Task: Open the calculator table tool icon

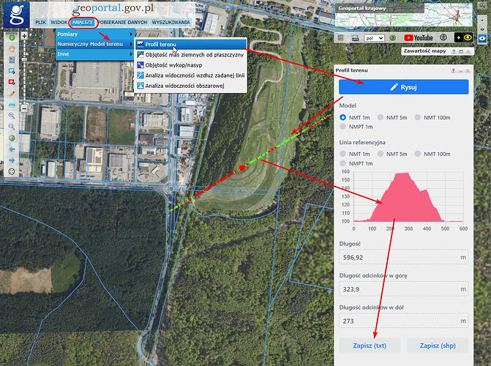Action: [x=12, y=60]
